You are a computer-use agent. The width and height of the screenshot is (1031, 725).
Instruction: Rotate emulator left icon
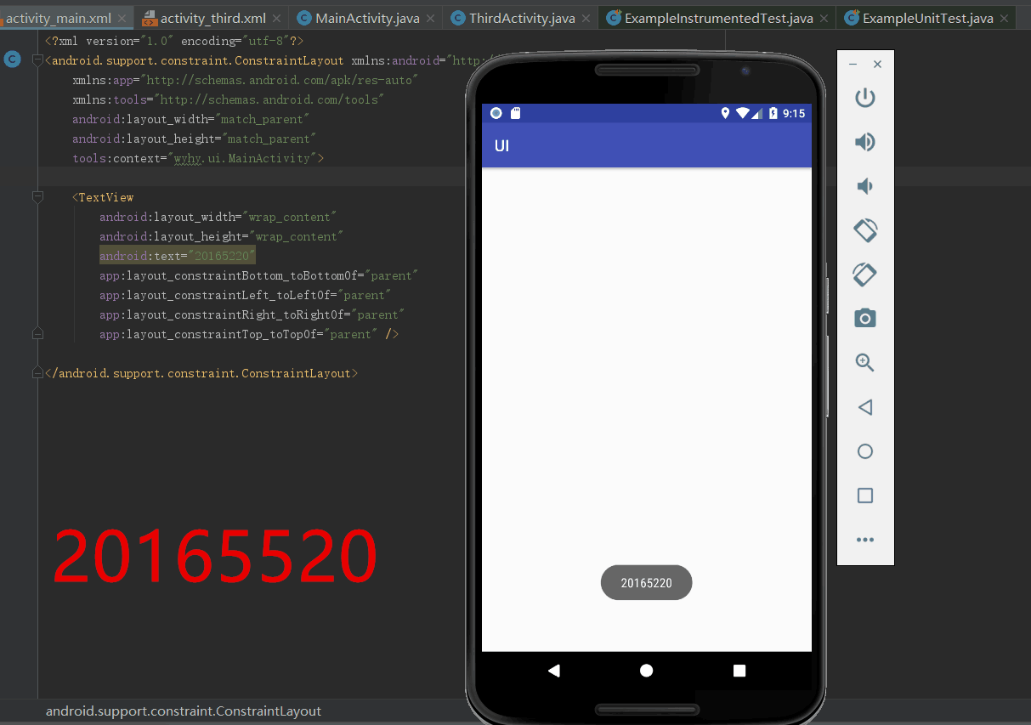(864, 230)
